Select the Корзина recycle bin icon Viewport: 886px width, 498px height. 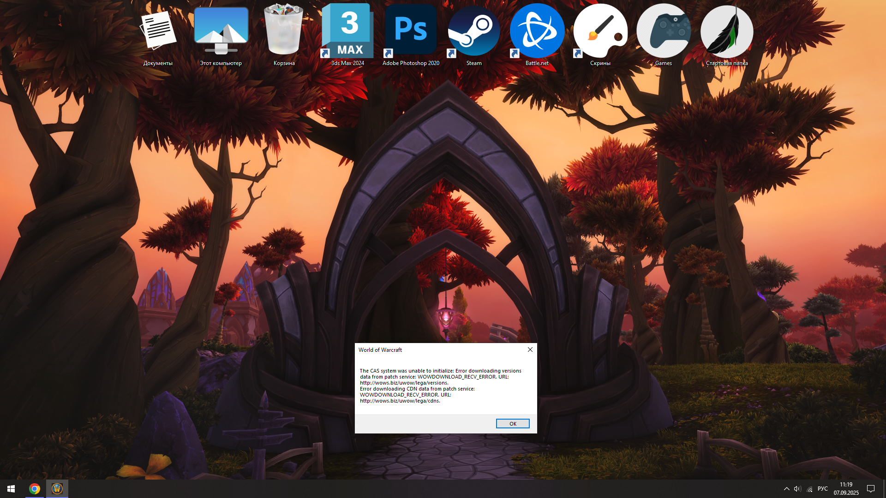point(284,35)
